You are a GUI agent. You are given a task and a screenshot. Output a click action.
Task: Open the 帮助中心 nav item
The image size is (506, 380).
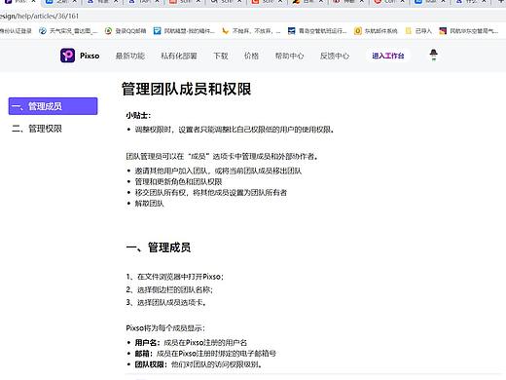(289, 56)
